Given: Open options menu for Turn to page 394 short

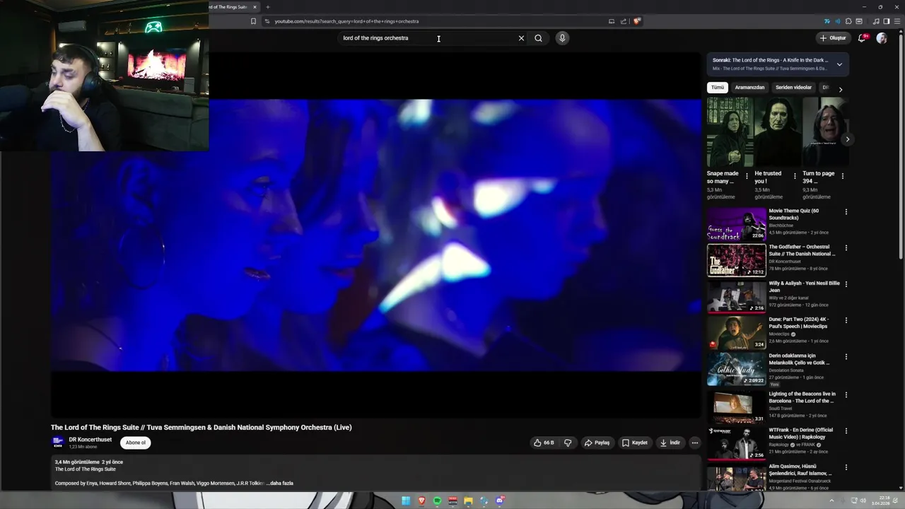Looking at the screenshot, I should [842, 176].
